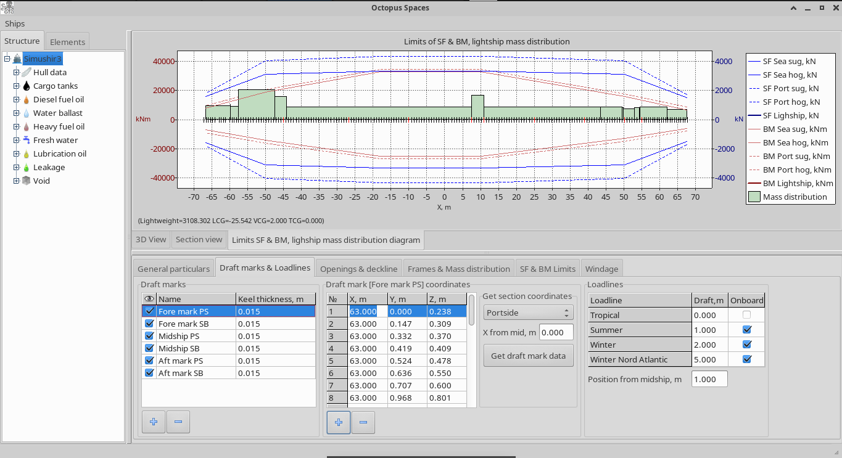Click the Mass distribution green legend swatch

click(754, 197)
